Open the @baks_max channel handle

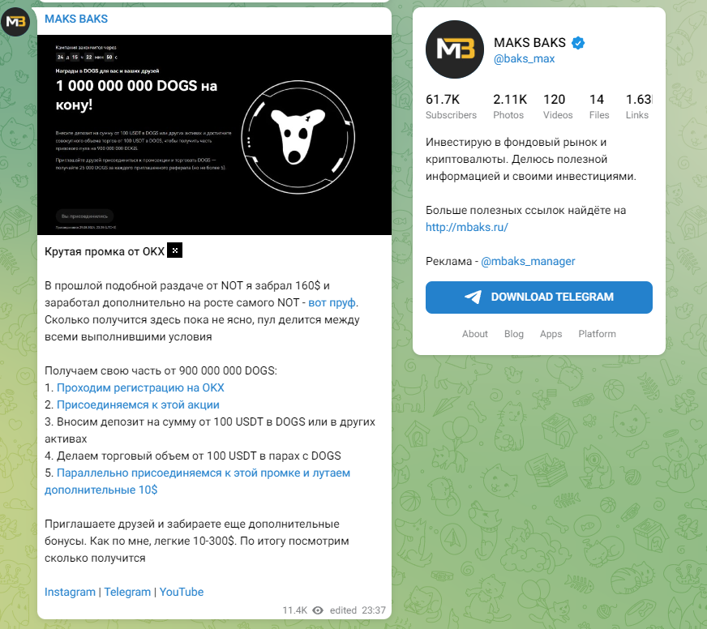pos(524,58)
